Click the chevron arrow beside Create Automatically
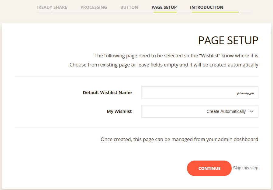 pyautogui.click(x=252, y=111)
